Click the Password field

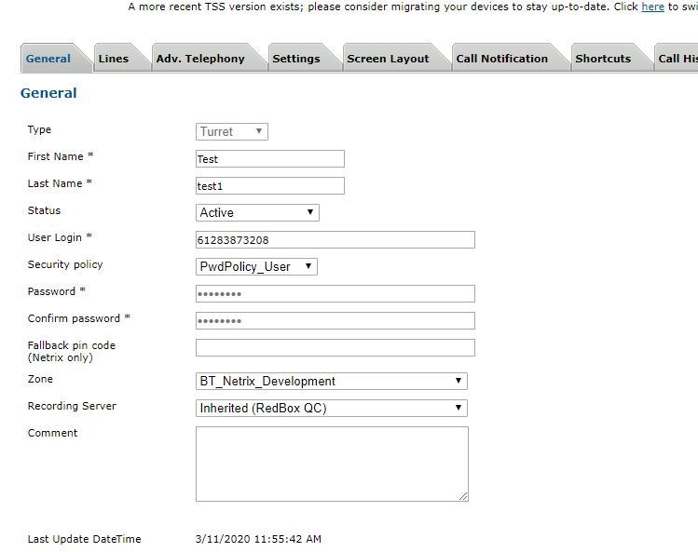coord(335,293)
